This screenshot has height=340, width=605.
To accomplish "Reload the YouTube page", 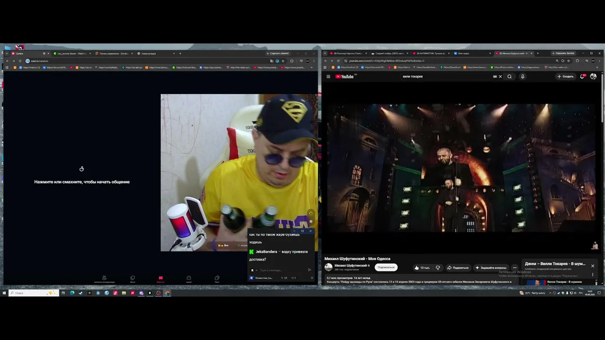I will point(337,61).
